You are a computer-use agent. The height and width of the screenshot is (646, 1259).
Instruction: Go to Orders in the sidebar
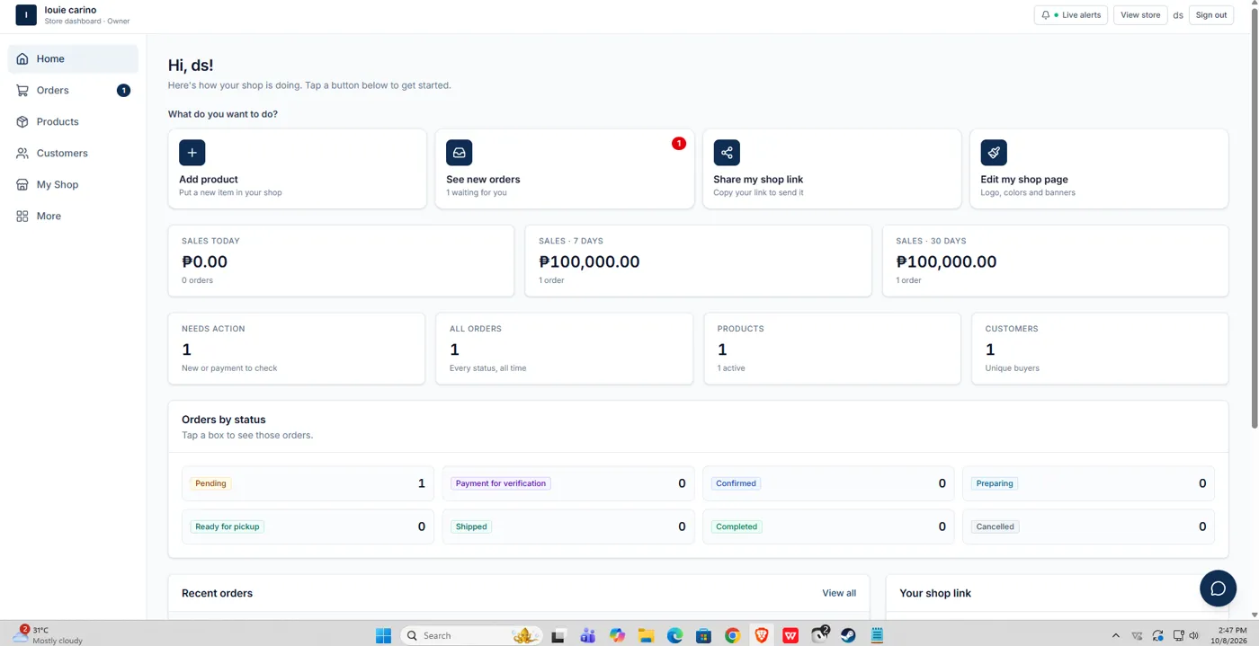coord(73,90)
